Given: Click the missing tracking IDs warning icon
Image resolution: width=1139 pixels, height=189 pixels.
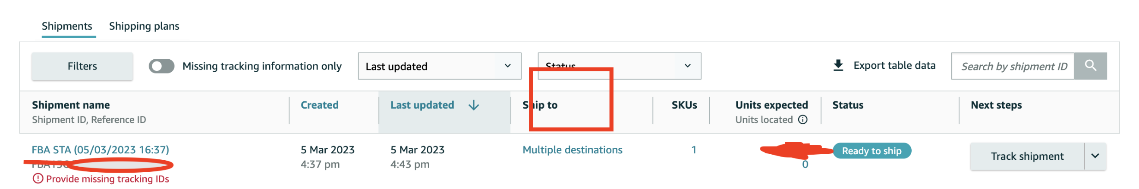Looking at the screenshot, I should coord(38,179).
